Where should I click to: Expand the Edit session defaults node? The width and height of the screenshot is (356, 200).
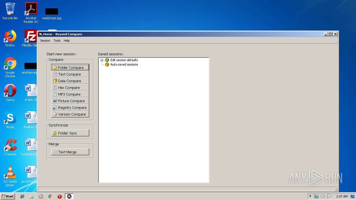(x=102, y=60)
